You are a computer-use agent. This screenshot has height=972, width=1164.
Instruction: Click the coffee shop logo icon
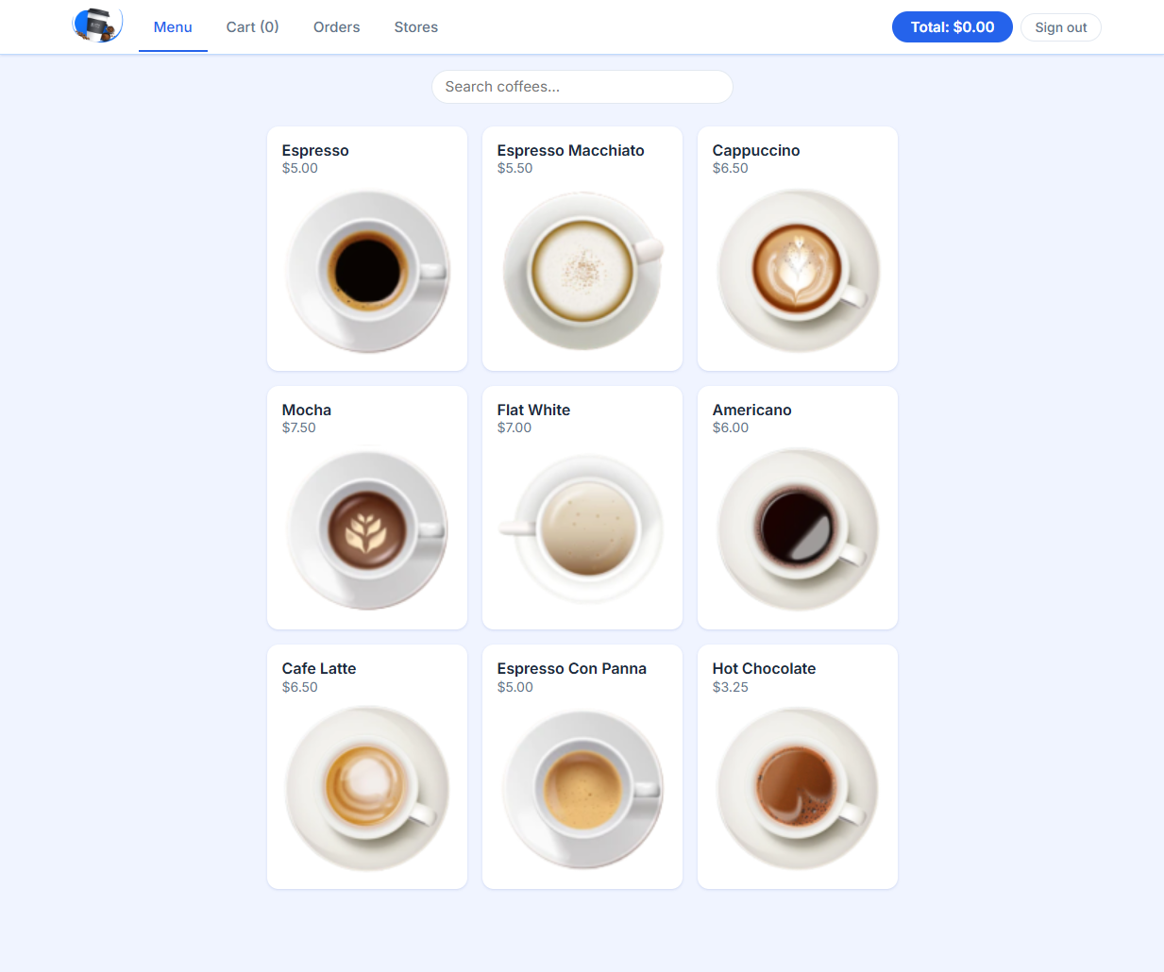97,25
